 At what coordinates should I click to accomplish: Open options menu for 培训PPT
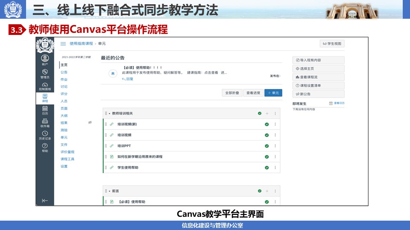coord(275,146)
